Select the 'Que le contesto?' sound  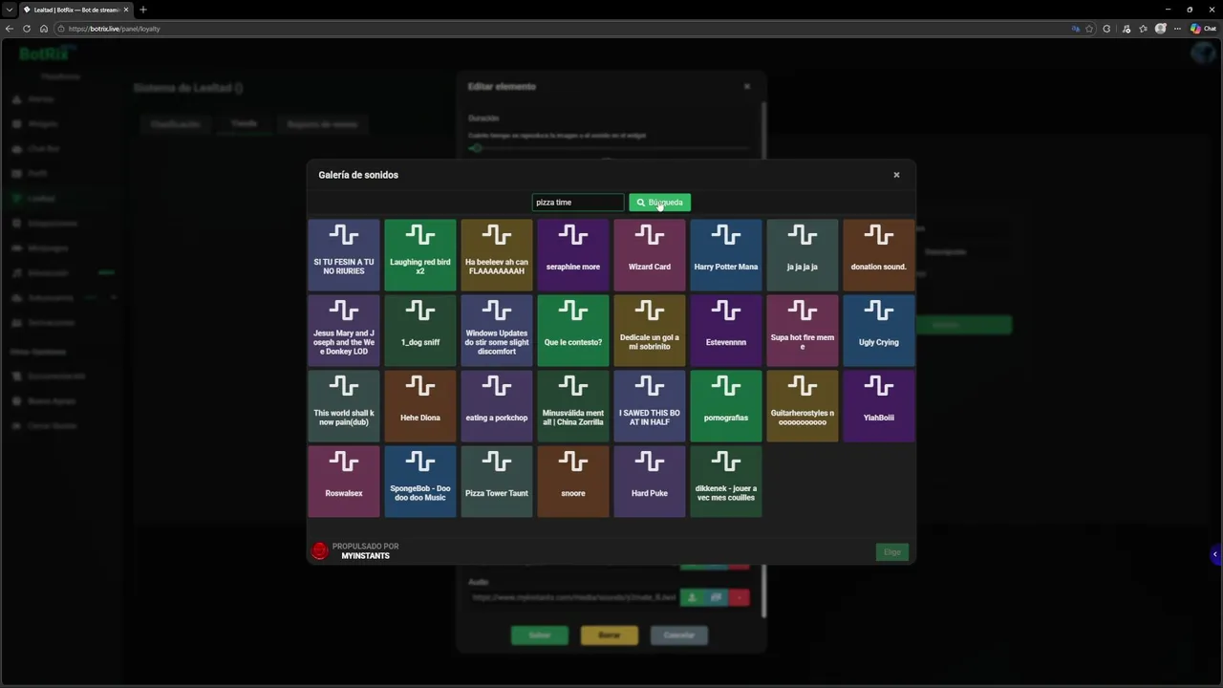tap(573, 330)
